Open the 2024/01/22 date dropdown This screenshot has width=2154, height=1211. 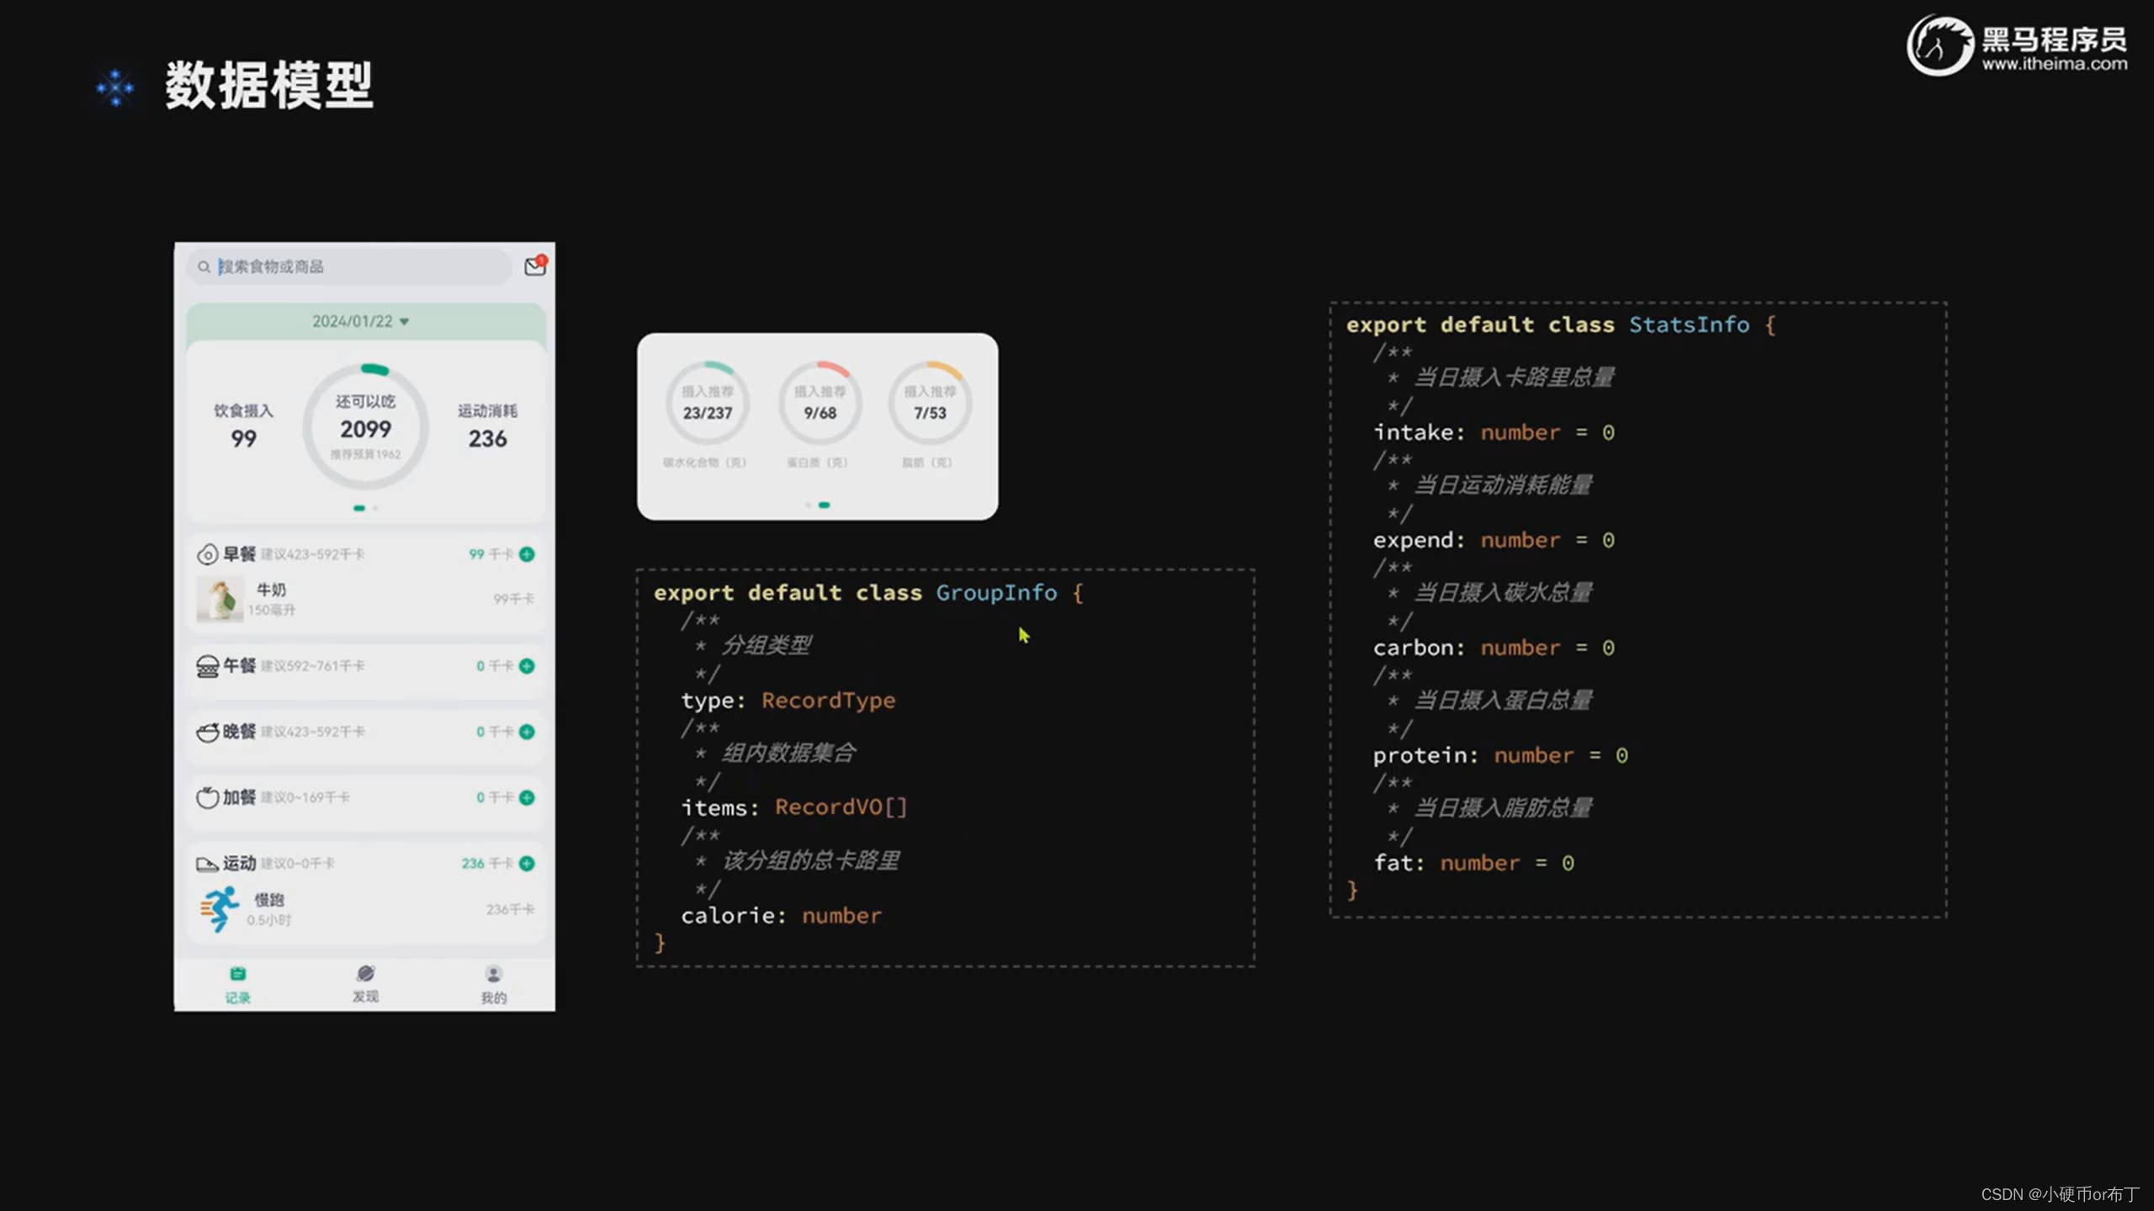click(353, 321)
